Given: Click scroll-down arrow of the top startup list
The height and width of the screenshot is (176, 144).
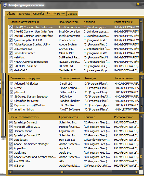Looking at the screenshot, I should pos(141,72).
